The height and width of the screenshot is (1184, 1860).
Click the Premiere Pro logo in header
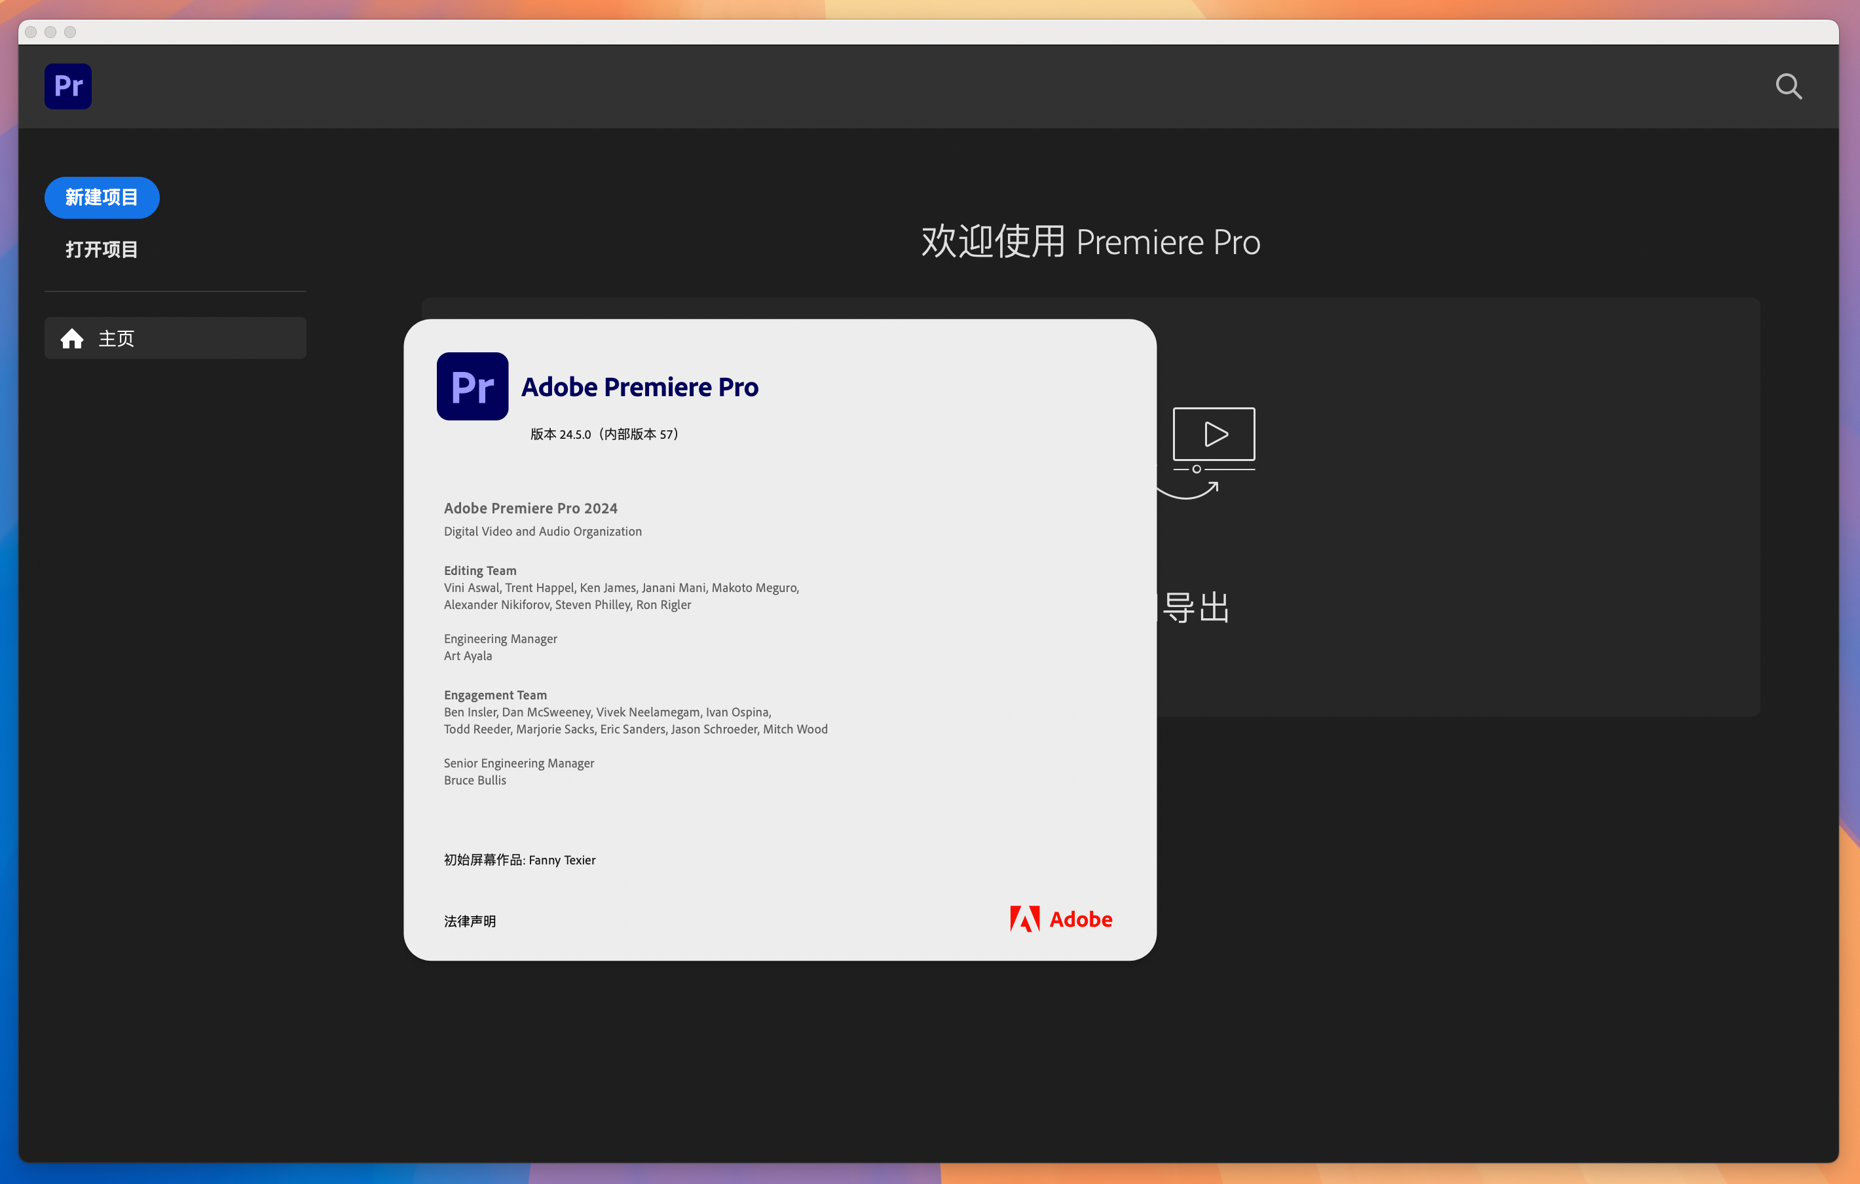click(x=68, y=86)
